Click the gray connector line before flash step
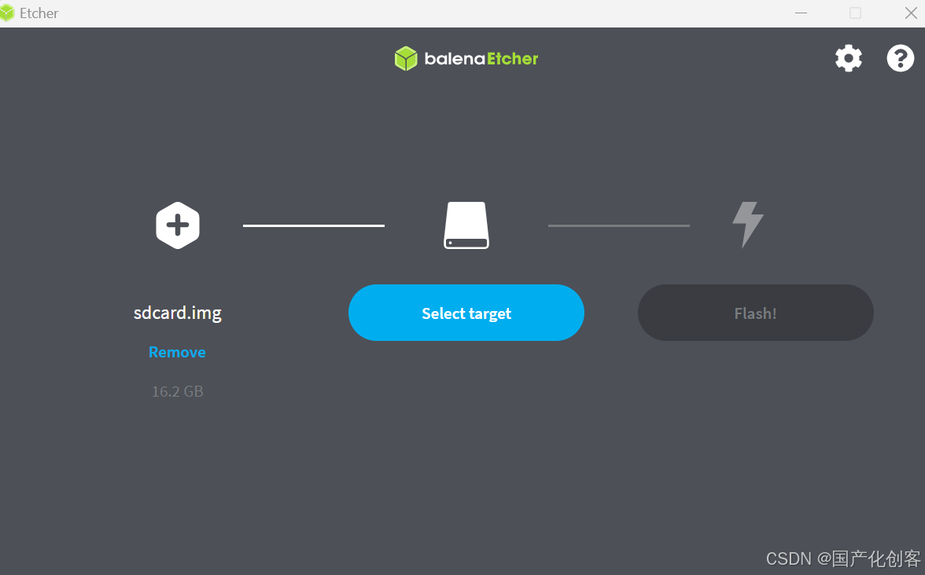Viewport: 925px width, 575px height. coord(619,225)
